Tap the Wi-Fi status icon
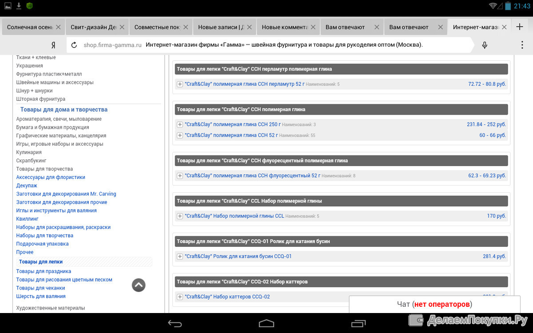The image size is (533, 333). pyautogui.click(x=493, y=6)
